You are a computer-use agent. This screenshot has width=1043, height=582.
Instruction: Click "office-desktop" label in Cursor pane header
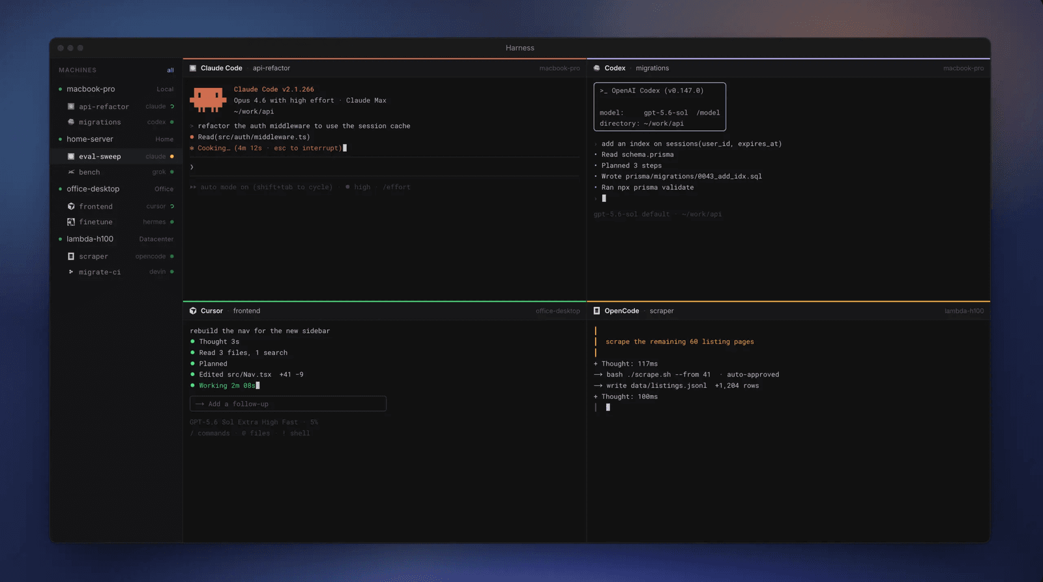(558, 311)
